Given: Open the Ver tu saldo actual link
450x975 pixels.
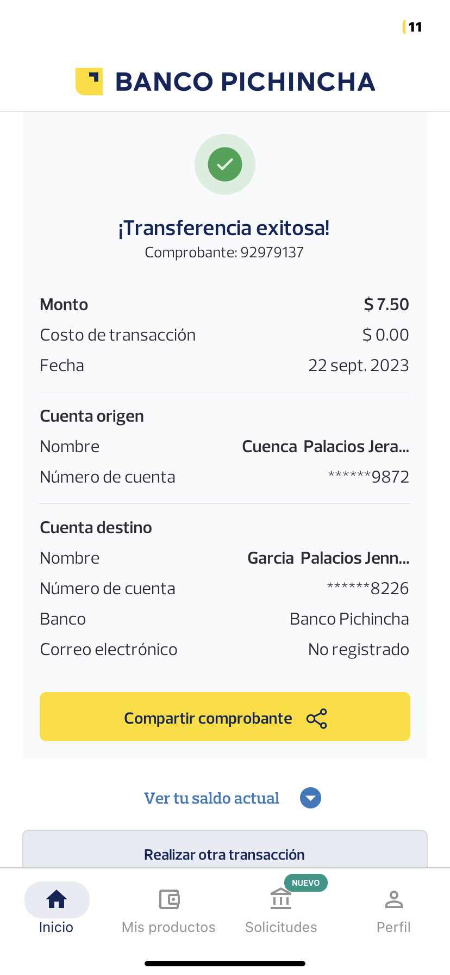Looking at the screenshot, I should [211, 798].
